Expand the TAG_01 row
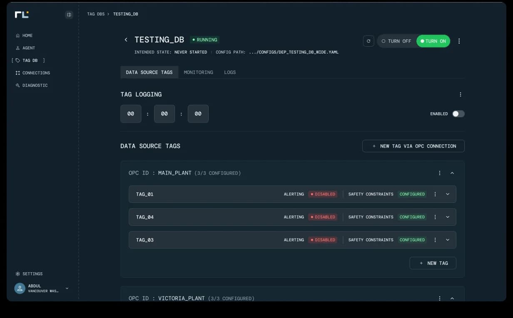 coord(448,194)
